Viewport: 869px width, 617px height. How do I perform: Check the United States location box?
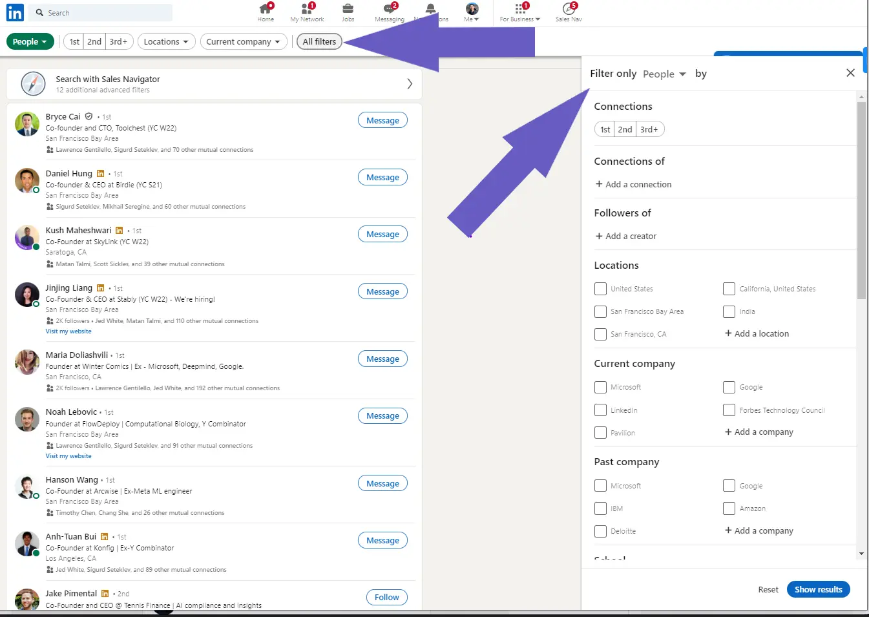pyautogui.click(x=600, y=289)
